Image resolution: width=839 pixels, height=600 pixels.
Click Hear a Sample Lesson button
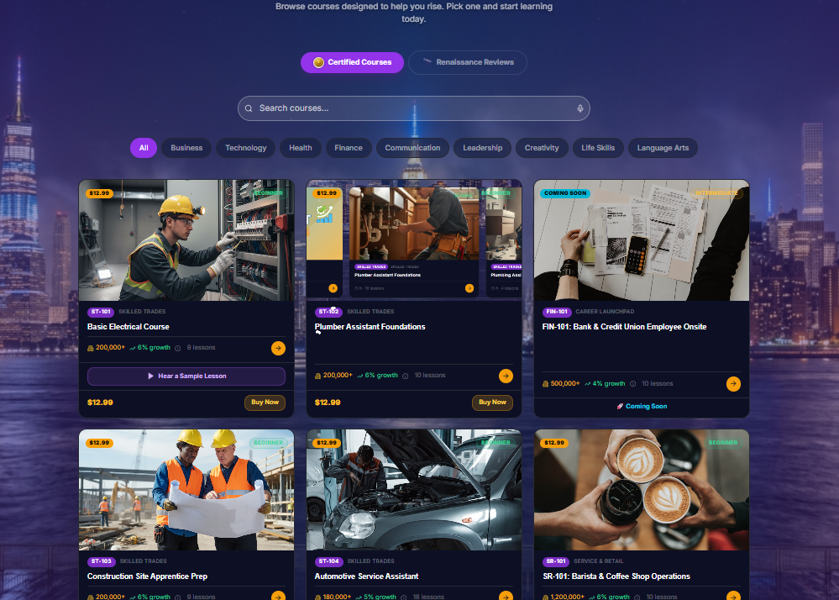tap(186, 376)
